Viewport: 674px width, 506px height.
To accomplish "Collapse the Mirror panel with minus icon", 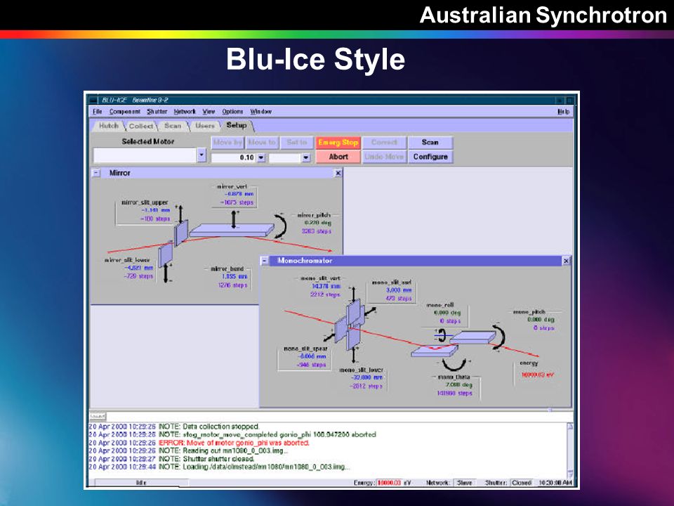I will (x=97, y=173).
